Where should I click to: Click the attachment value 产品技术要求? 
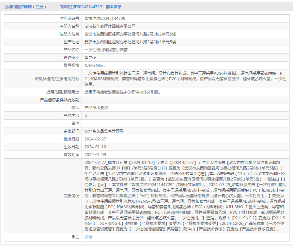[96, 108]
